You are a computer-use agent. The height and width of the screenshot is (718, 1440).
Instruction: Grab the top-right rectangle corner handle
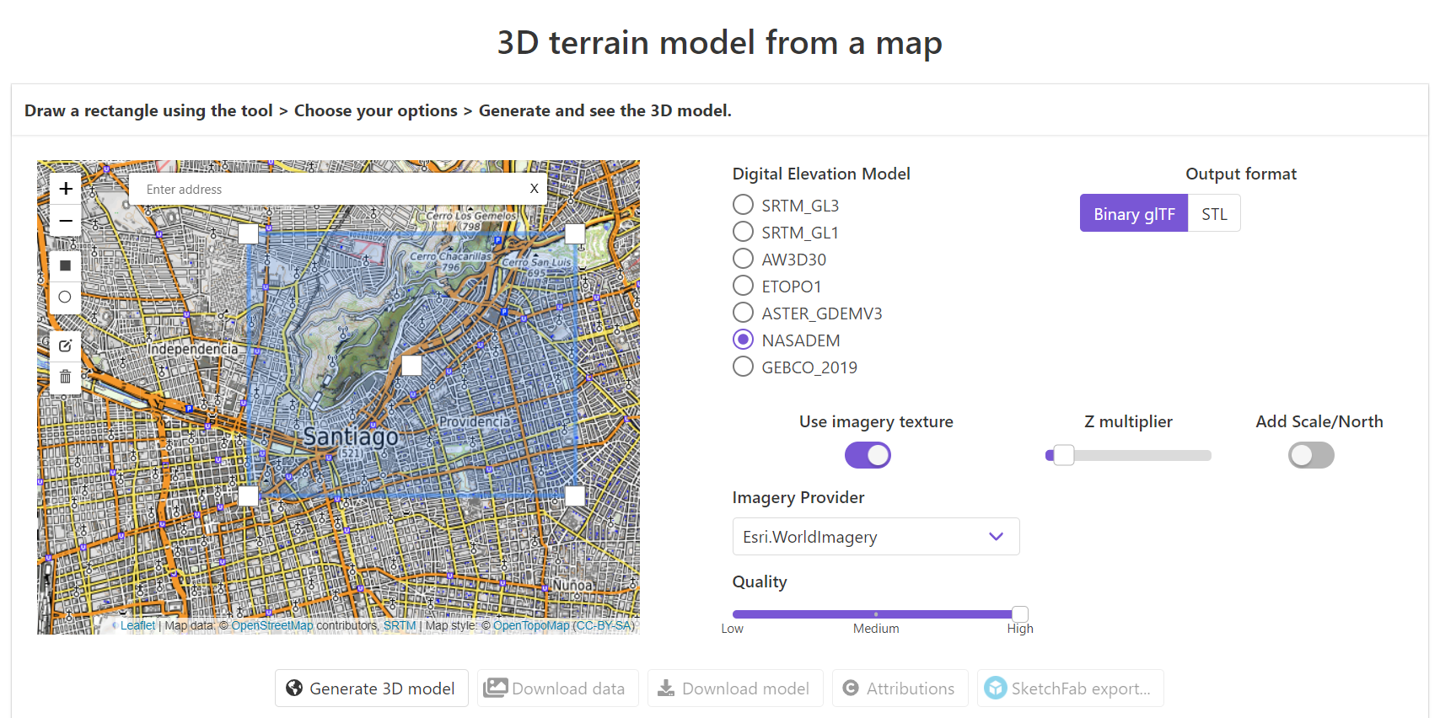[575, 233]
